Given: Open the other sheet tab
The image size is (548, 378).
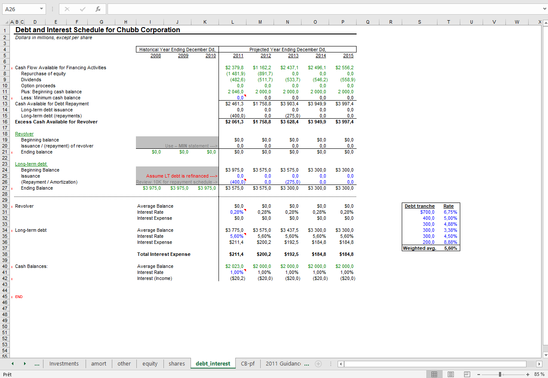Looking at the screenshot, I should (x=124, y=364).
